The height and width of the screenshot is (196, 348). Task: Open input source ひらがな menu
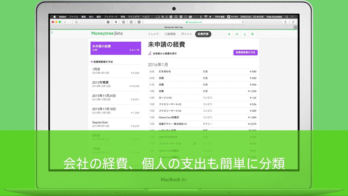232,17
